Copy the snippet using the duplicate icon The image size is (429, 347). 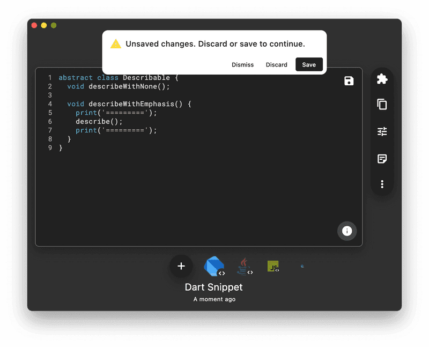[x=382, y=105]
